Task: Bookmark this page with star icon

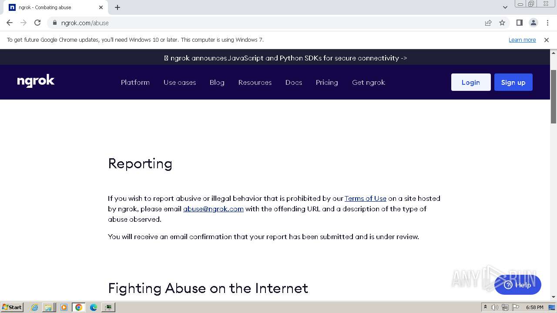Action: 502,23
